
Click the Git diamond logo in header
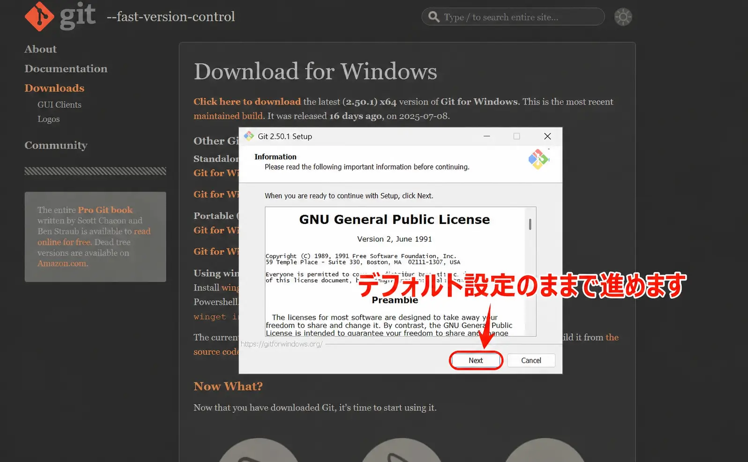click(39, 16)
